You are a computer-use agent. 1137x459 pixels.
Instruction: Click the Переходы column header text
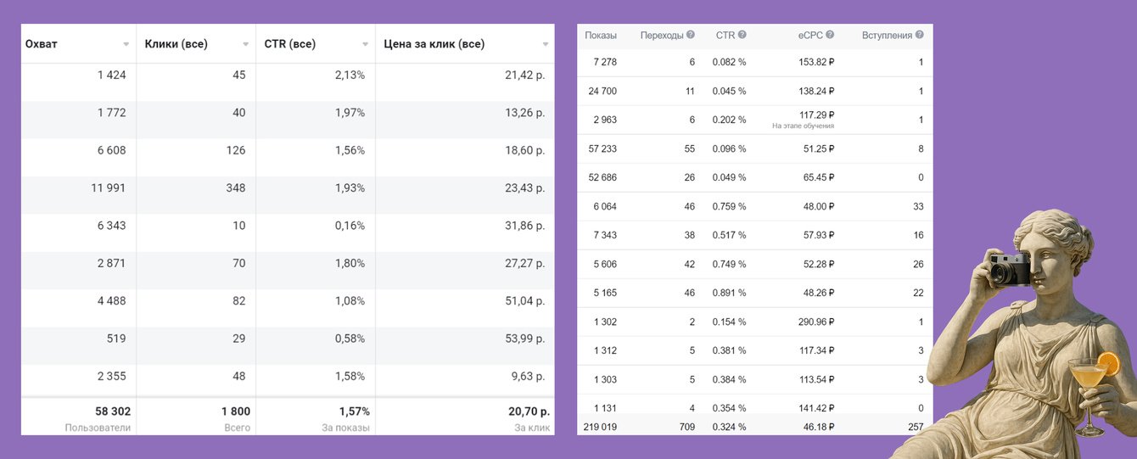click(x=662, y=36)
